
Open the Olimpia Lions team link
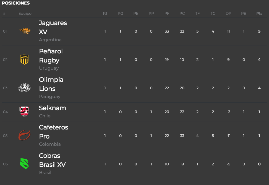[51, 84]
